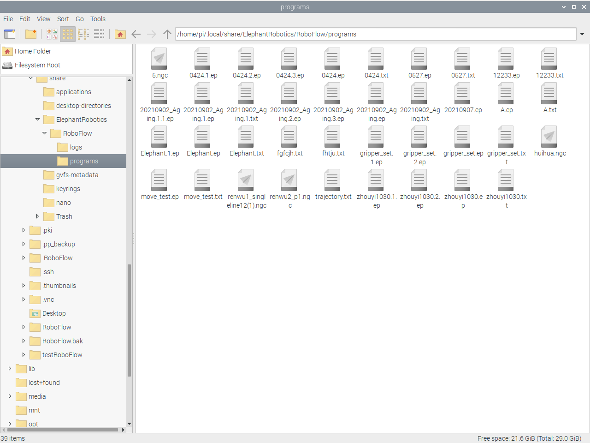The width and height of the screenshot is (590, 443).
Task: Click Filesystem Root in places
Action: coord(37,65)
